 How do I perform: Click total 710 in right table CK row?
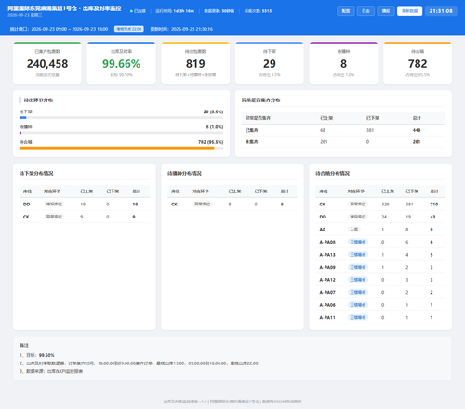(434, 204)
